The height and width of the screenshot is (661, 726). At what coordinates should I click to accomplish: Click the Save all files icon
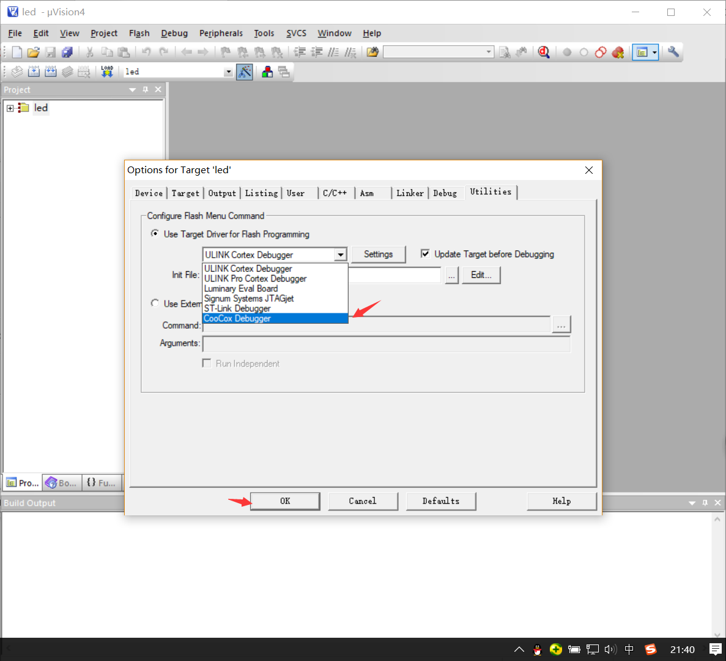click(68, 53)
